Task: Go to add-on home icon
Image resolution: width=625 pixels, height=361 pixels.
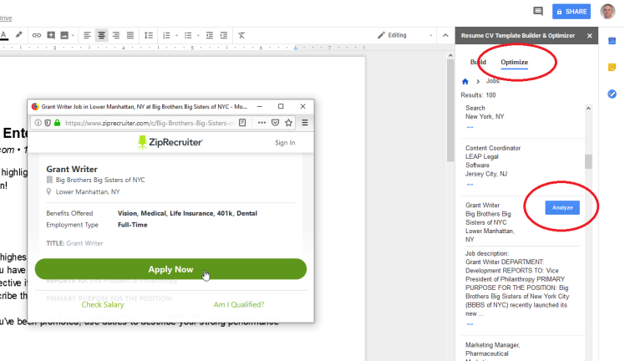Action: [x=465, y=81]
